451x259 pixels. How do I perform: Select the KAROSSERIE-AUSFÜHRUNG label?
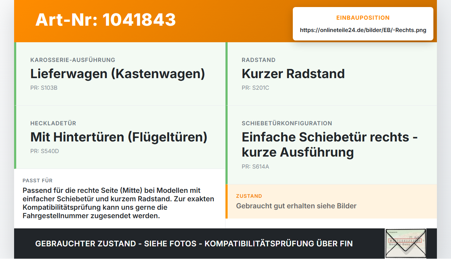coord(73,60)
